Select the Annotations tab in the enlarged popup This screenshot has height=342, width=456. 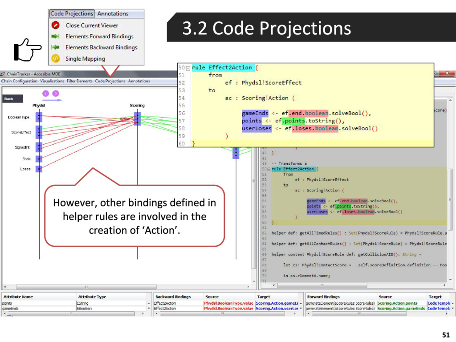click(113, 14)
